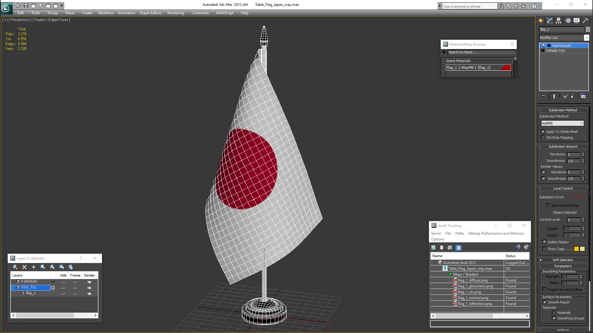Click the flag_1 object color swatch
The height and width of the screenshot is (333, 593).
588,29
